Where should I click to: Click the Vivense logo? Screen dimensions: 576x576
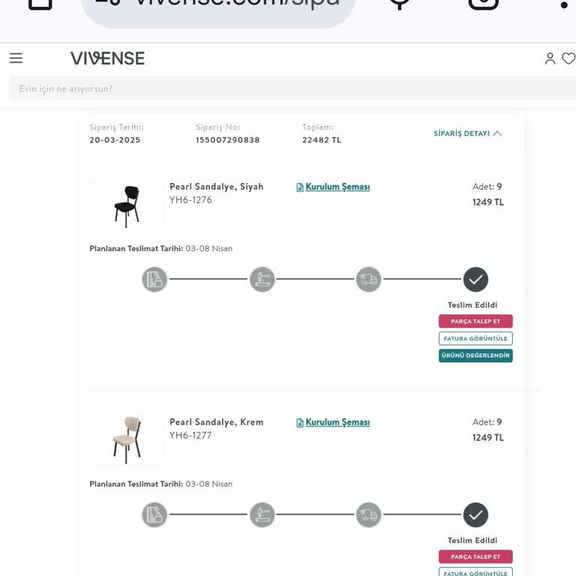pyautogui.click(x=107, y=58)
